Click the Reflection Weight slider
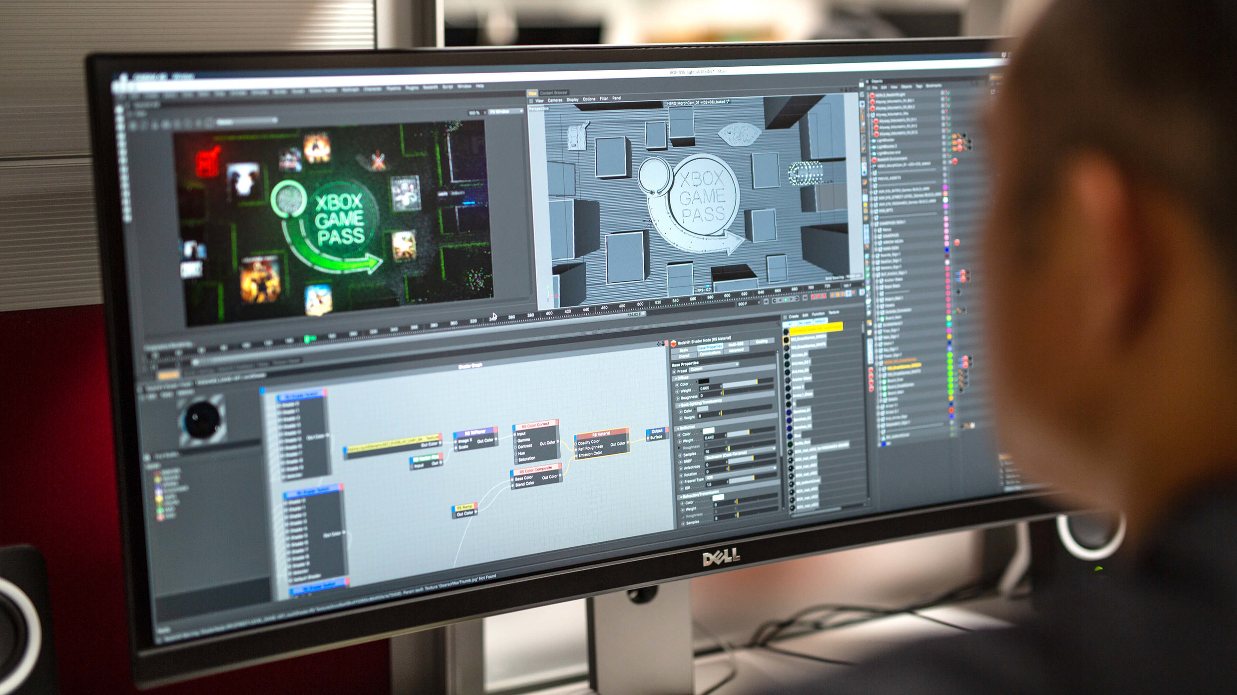 [x=751, y=433]
